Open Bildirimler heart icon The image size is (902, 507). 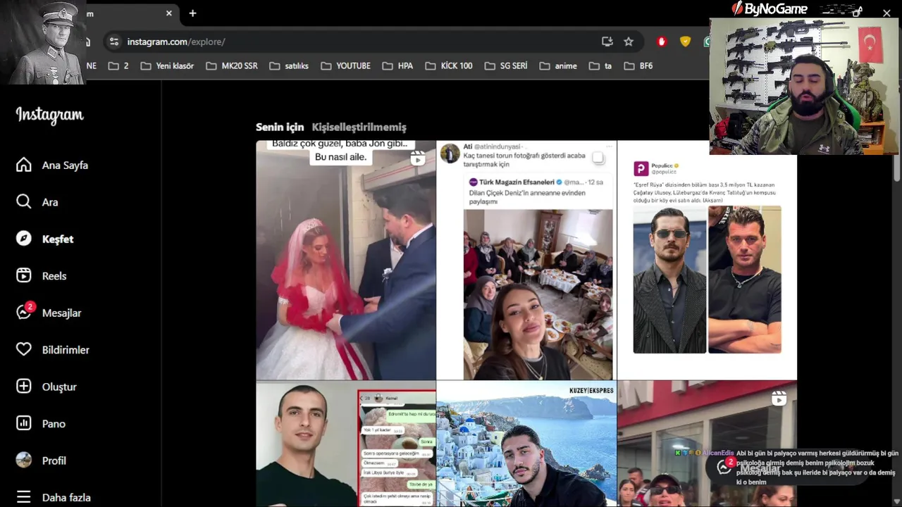coord(24,350)
